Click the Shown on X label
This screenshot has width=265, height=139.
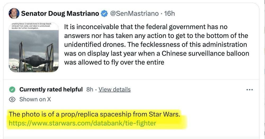(x=35, y=99)
